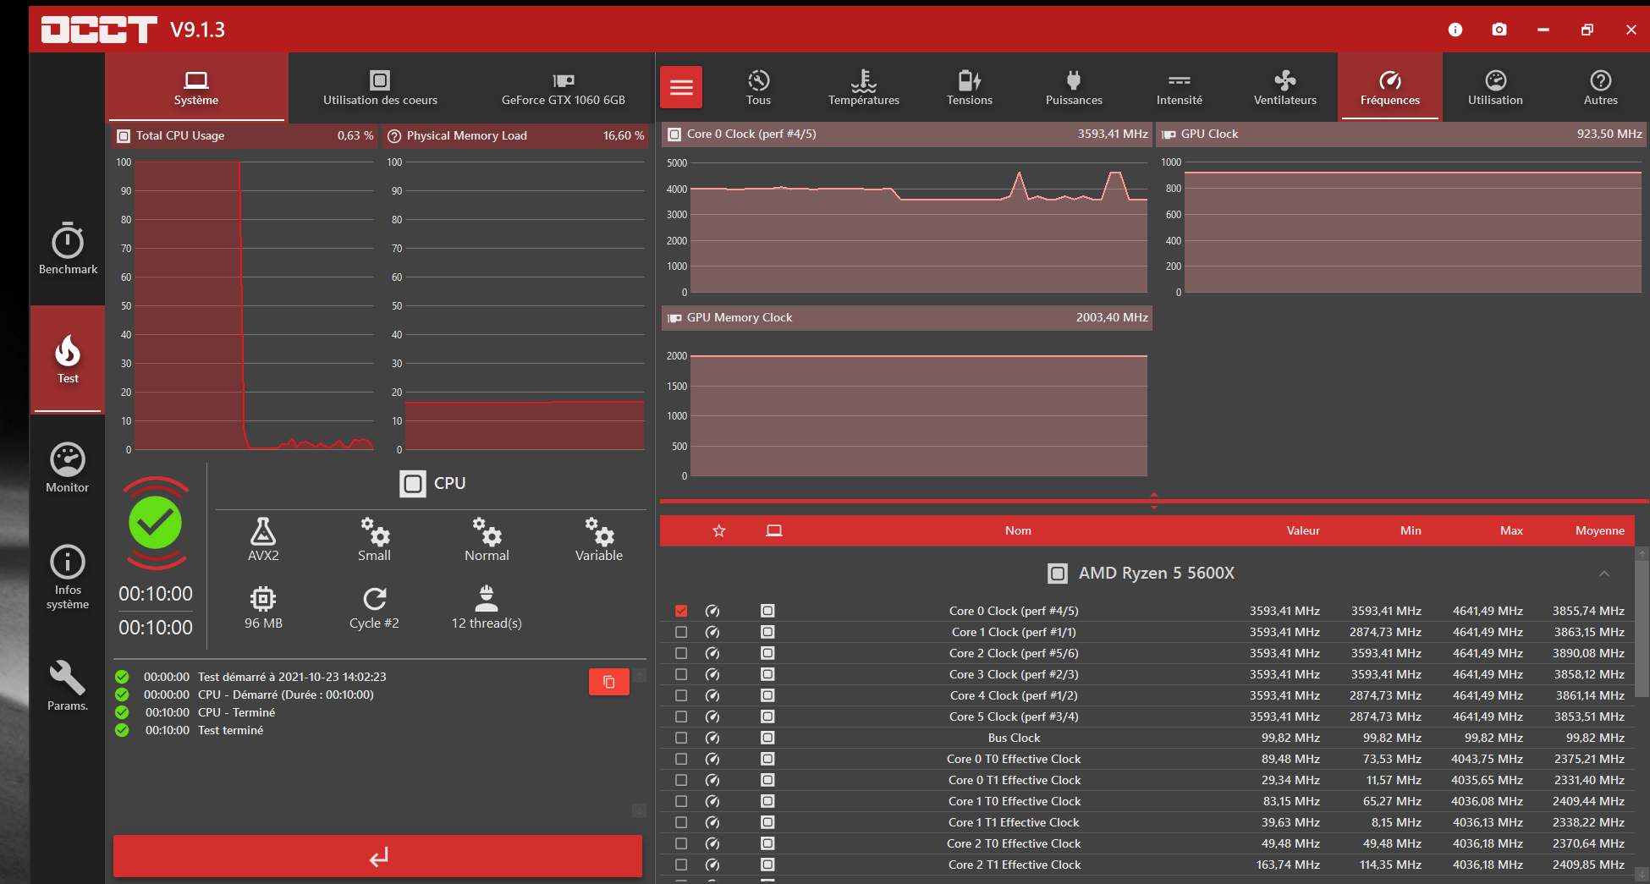The height and width of the screenshot is (884, 1650).
Task: Click the 96 MB memory setting
Action: pyautogui.click(x=263, y=607)
